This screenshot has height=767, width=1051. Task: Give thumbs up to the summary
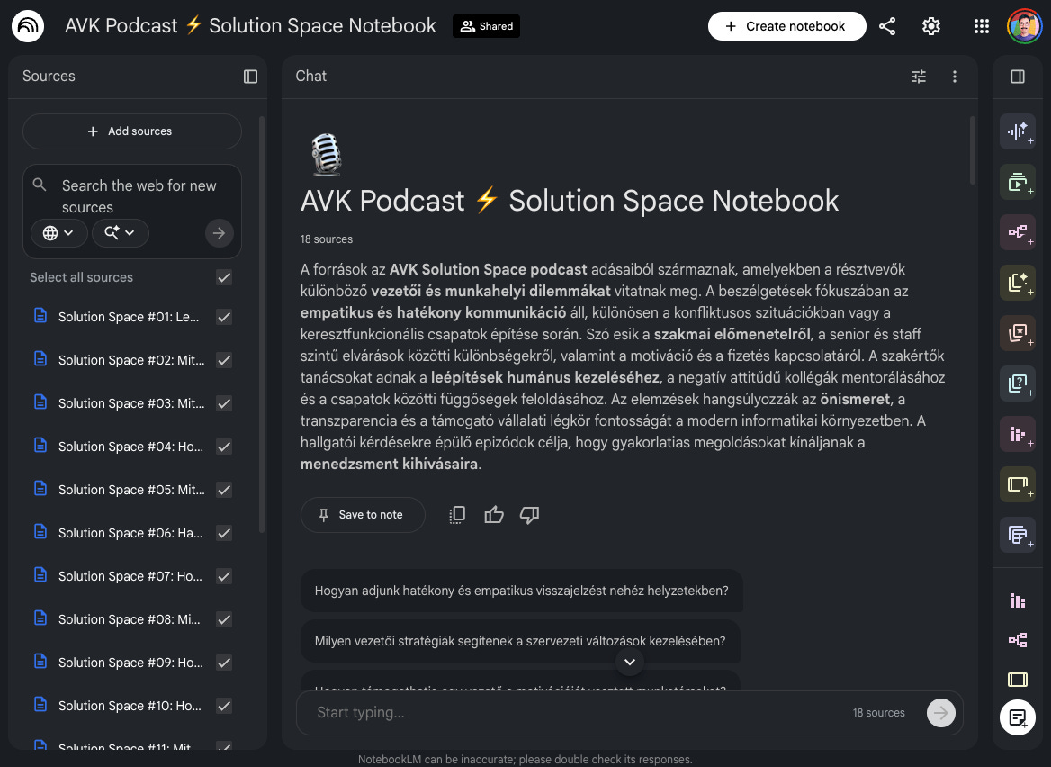click(493, 515)
